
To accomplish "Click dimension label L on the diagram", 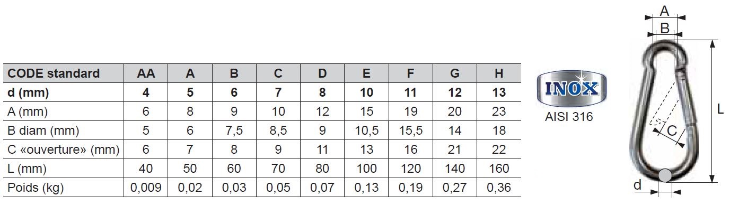I will point(720,110).
